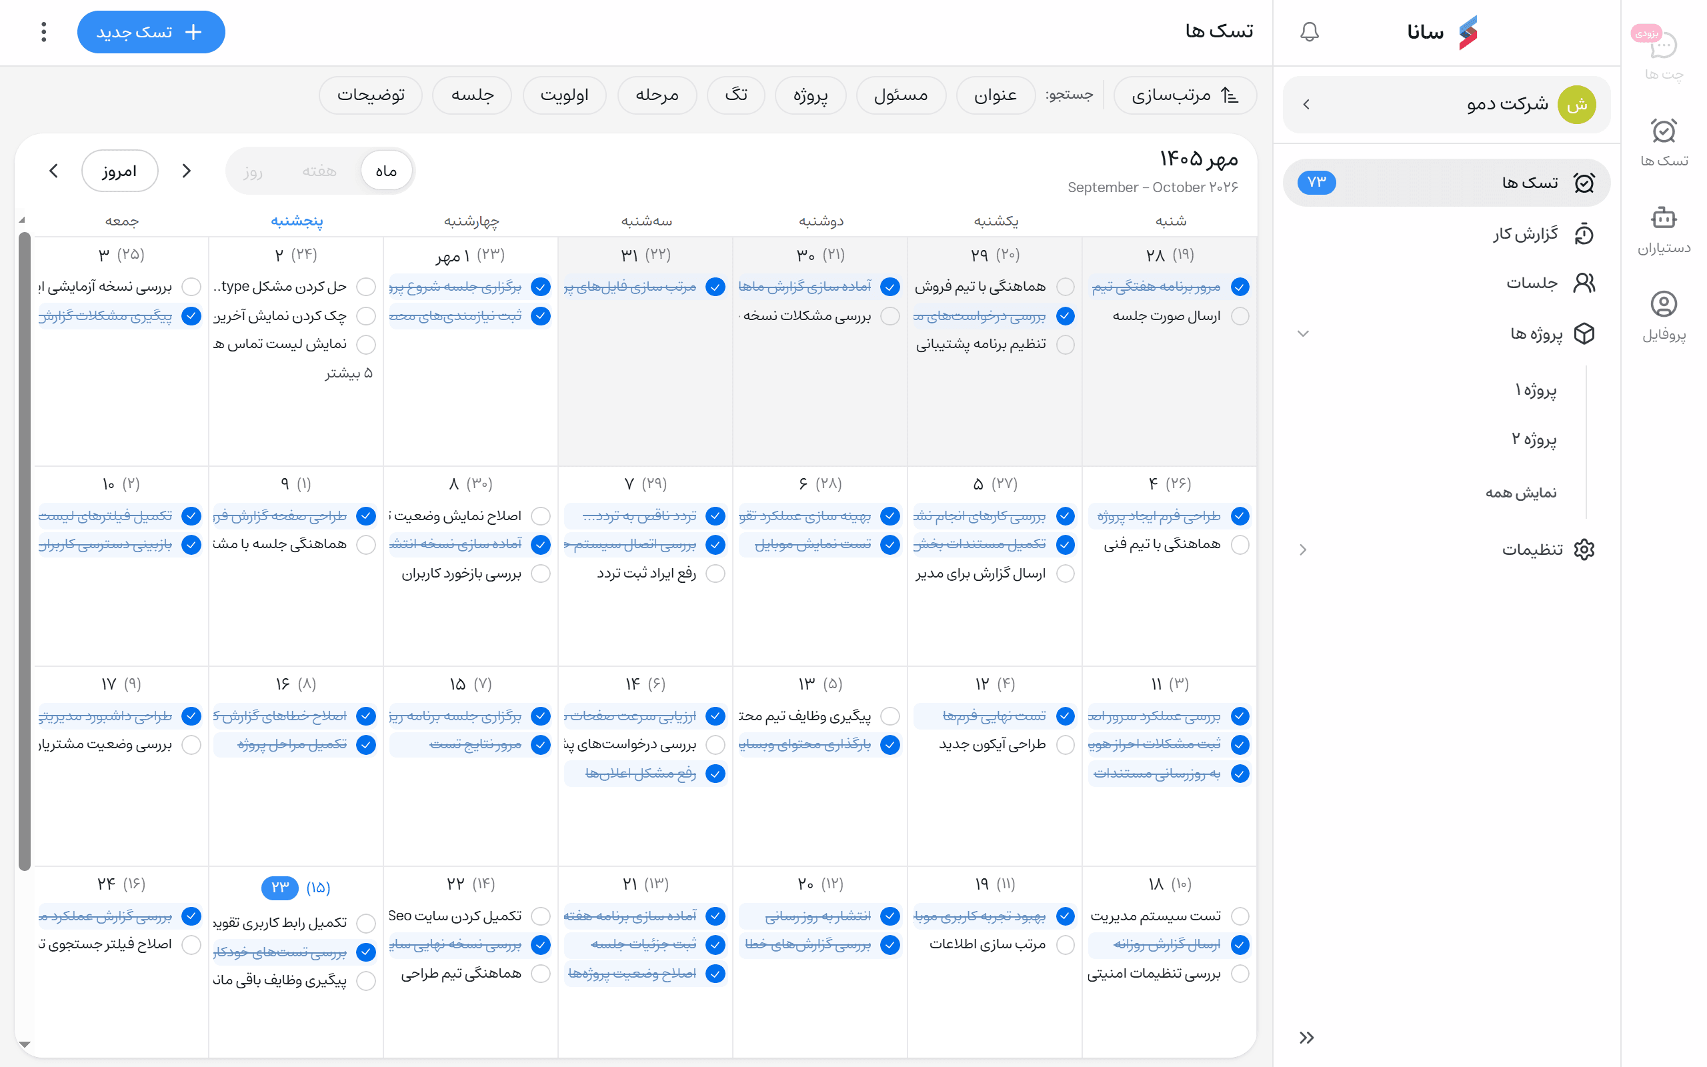This screenshot has height=1067, width=1707.
Task: Open the chats icon in the rail
Action: pyautogui.click(x=1664, y=46)
